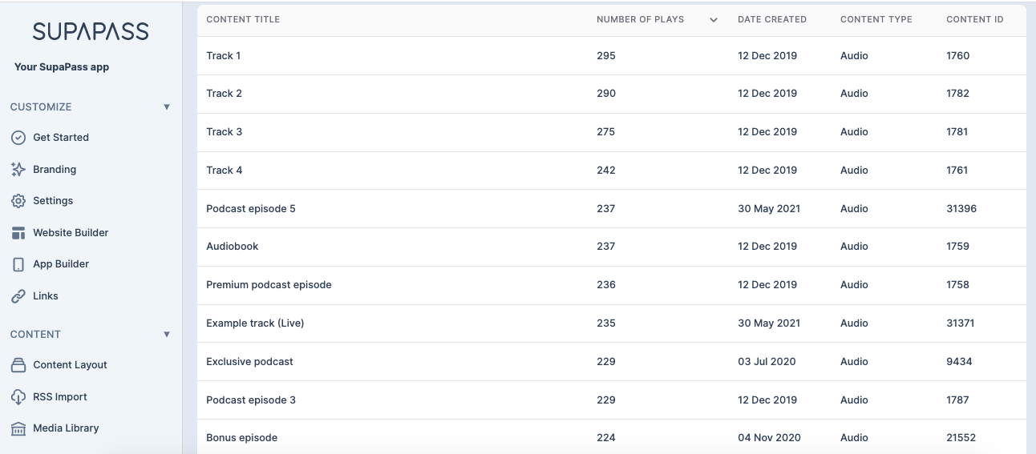The width and height of the screenshot is (1036, 454).
Task: Open the Audiobook content entry
Action: pyautogui.click(x=233, y=247)
